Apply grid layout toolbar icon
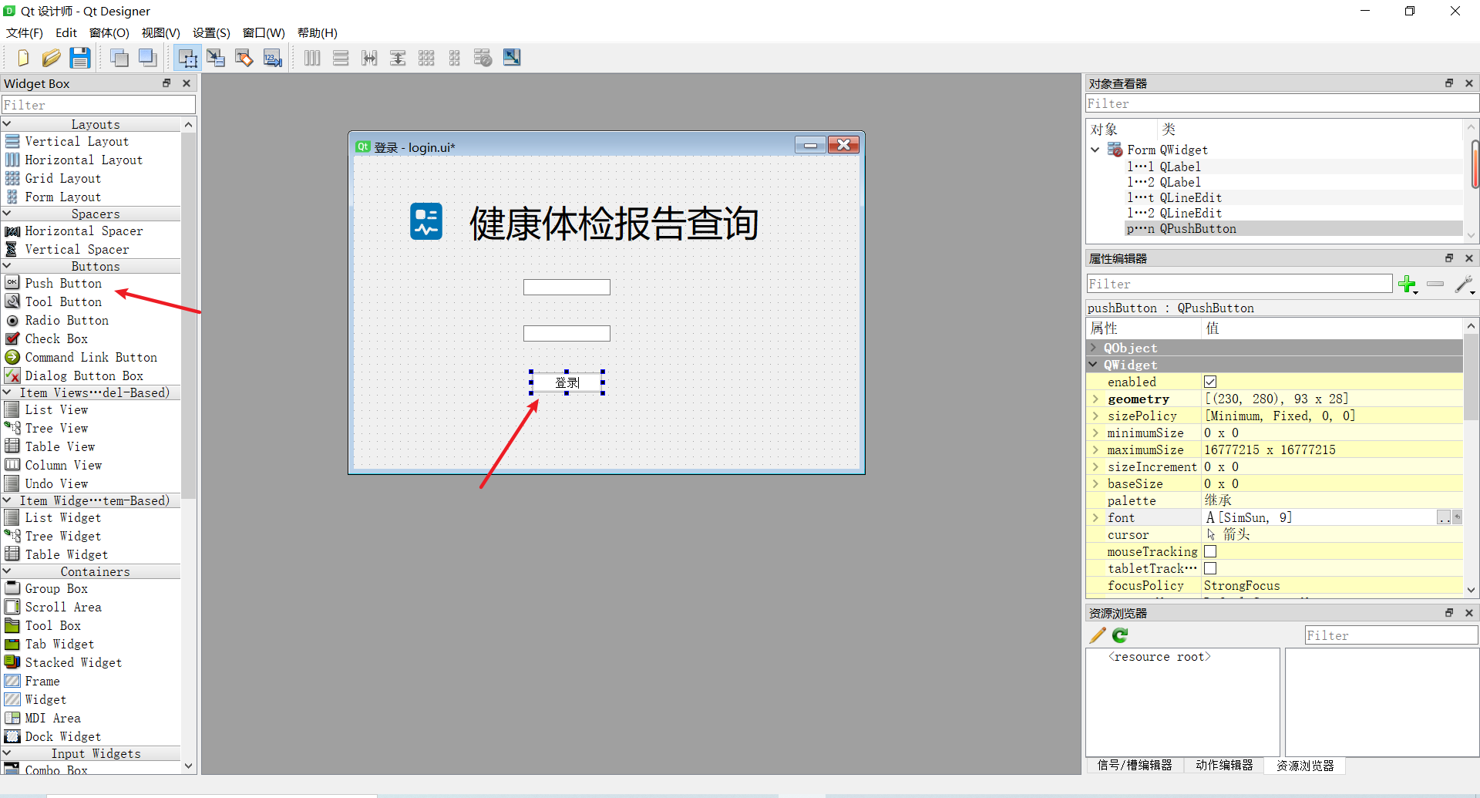The height and width of the screenshot is (798, 1480). 426,58
